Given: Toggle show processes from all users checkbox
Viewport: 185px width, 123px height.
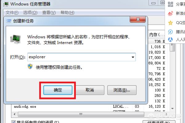Looking at the screenshot, I should click(13, 122).
